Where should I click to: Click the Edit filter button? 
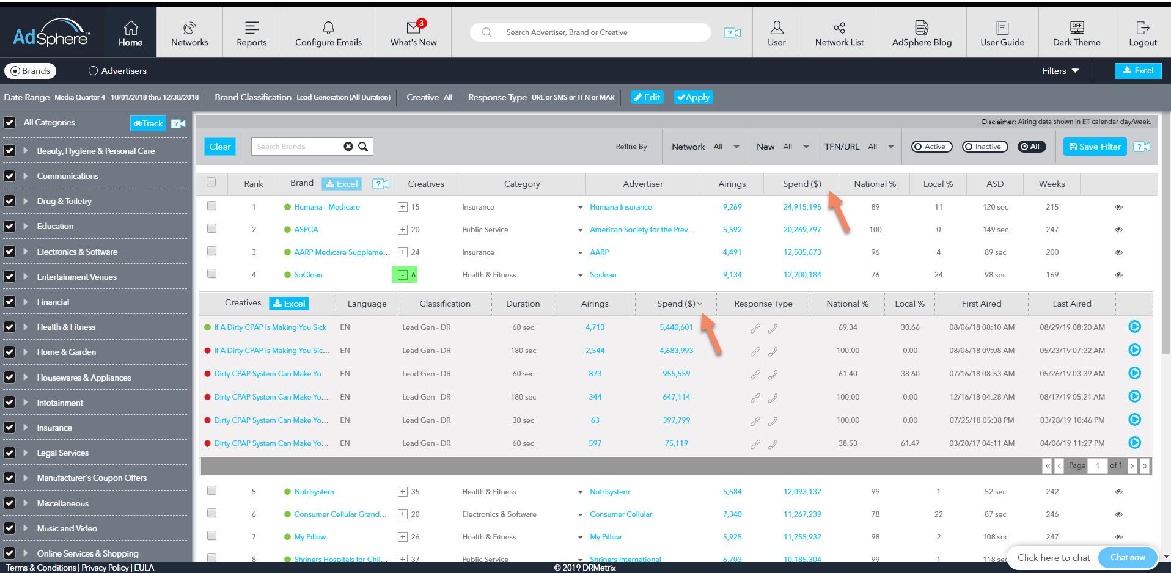click(647, 97)
